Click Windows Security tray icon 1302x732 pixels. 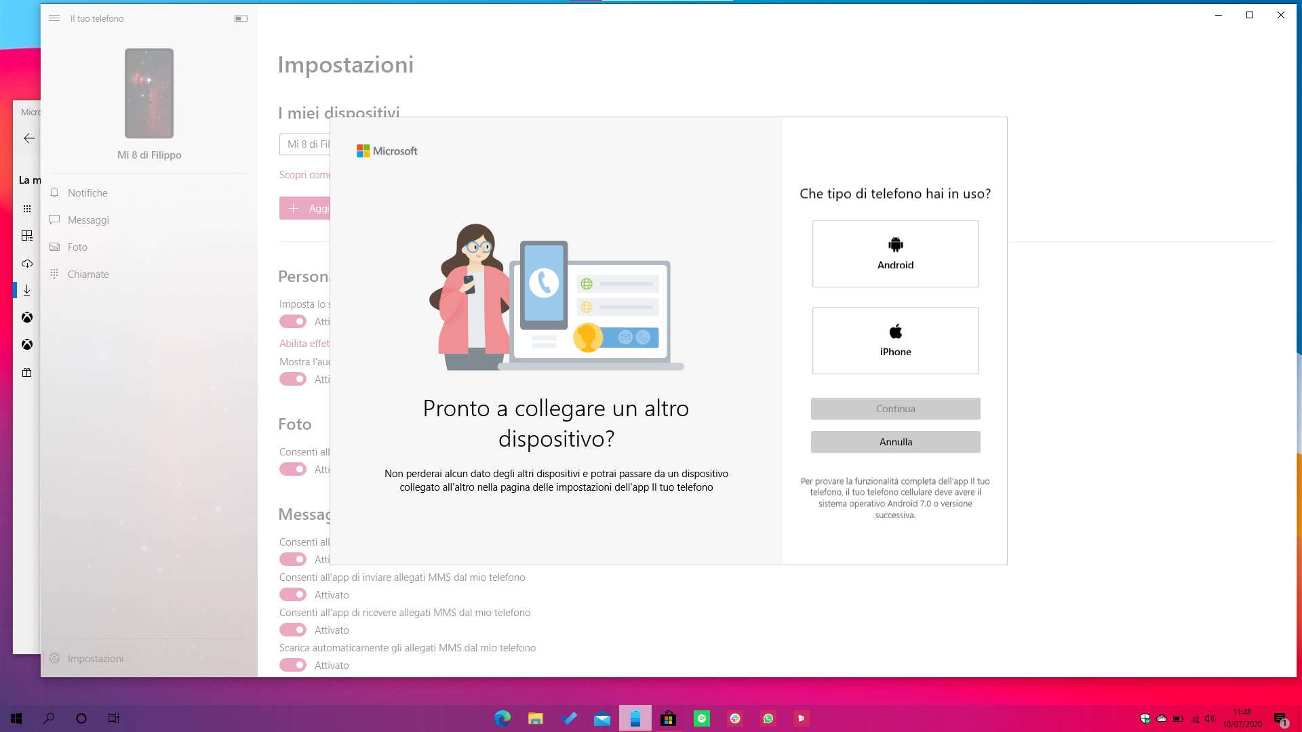[1145, 718]
